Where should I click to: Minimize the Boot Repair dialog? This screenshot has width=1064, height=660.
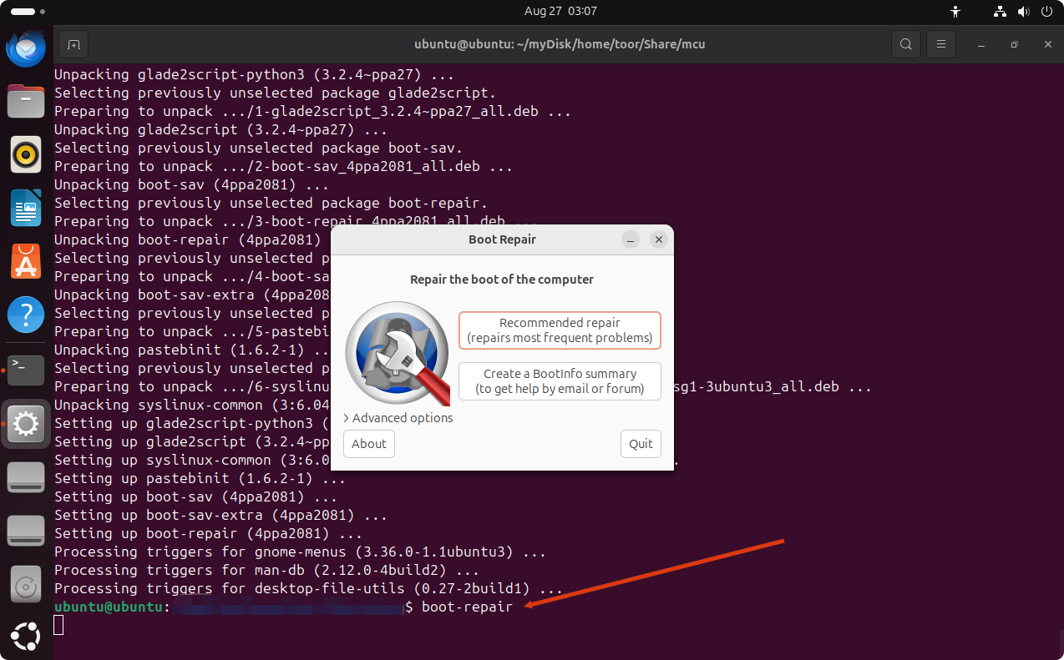tap(631, 239)
